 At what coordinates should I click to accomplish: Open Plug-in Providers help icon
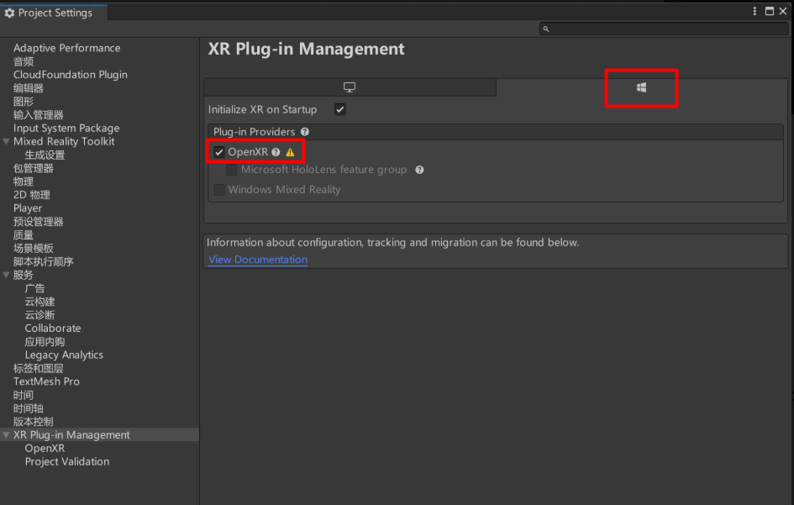[x=305, y=132]
